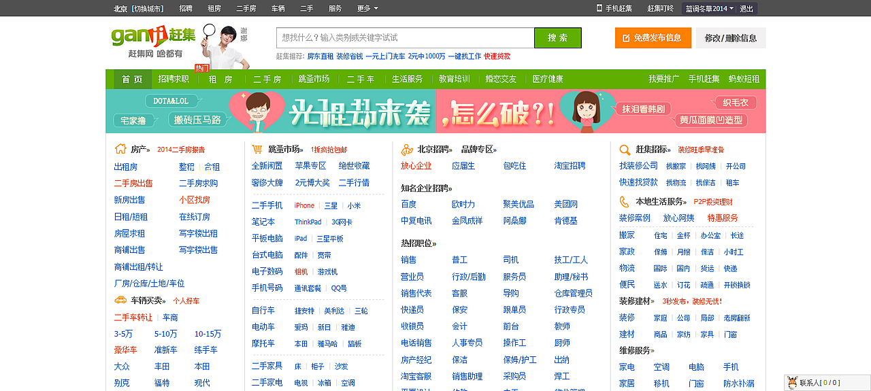Select the 租房 navigation tab

pyautogui.click(x=220, y=79)
